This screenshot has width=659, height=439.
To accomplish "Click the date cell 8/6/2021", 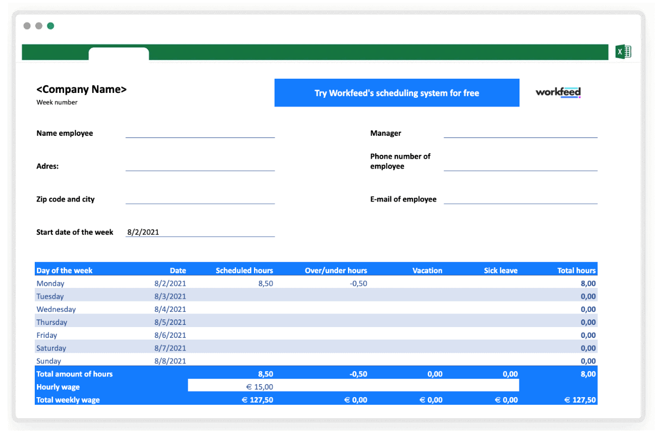I will tap(170, 335).
